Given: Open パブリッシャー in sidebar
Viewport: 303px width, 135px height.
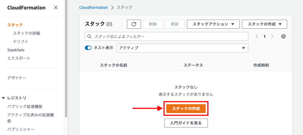Looking at the screenshot, I should click(x=21, y=129).
